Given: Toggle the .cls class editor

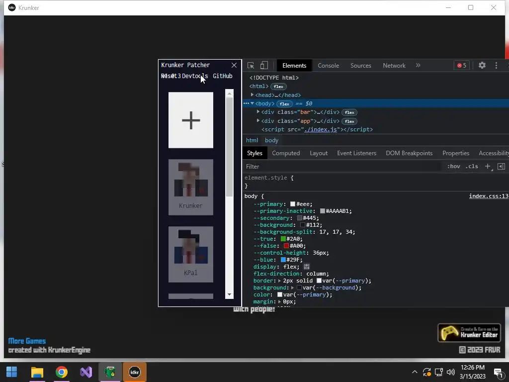Looking at the screenshot, I should (472, 166).
